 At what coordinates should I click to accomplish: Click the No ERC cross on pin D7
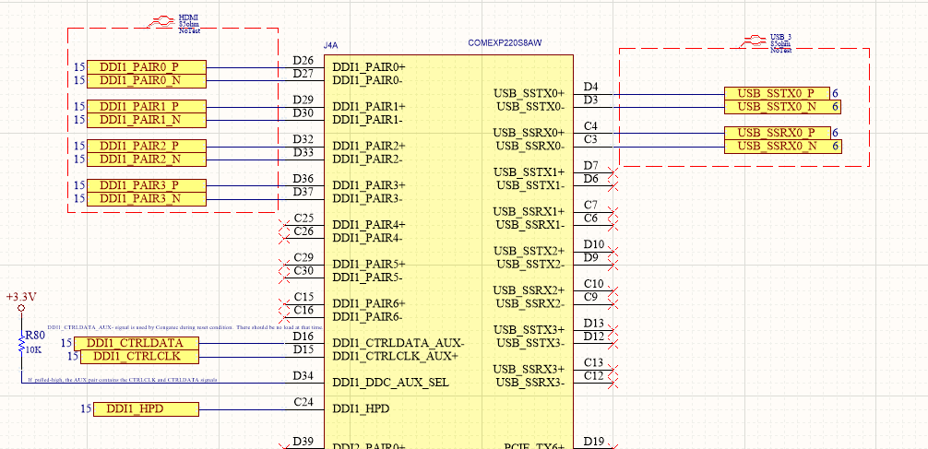point(613,172)
